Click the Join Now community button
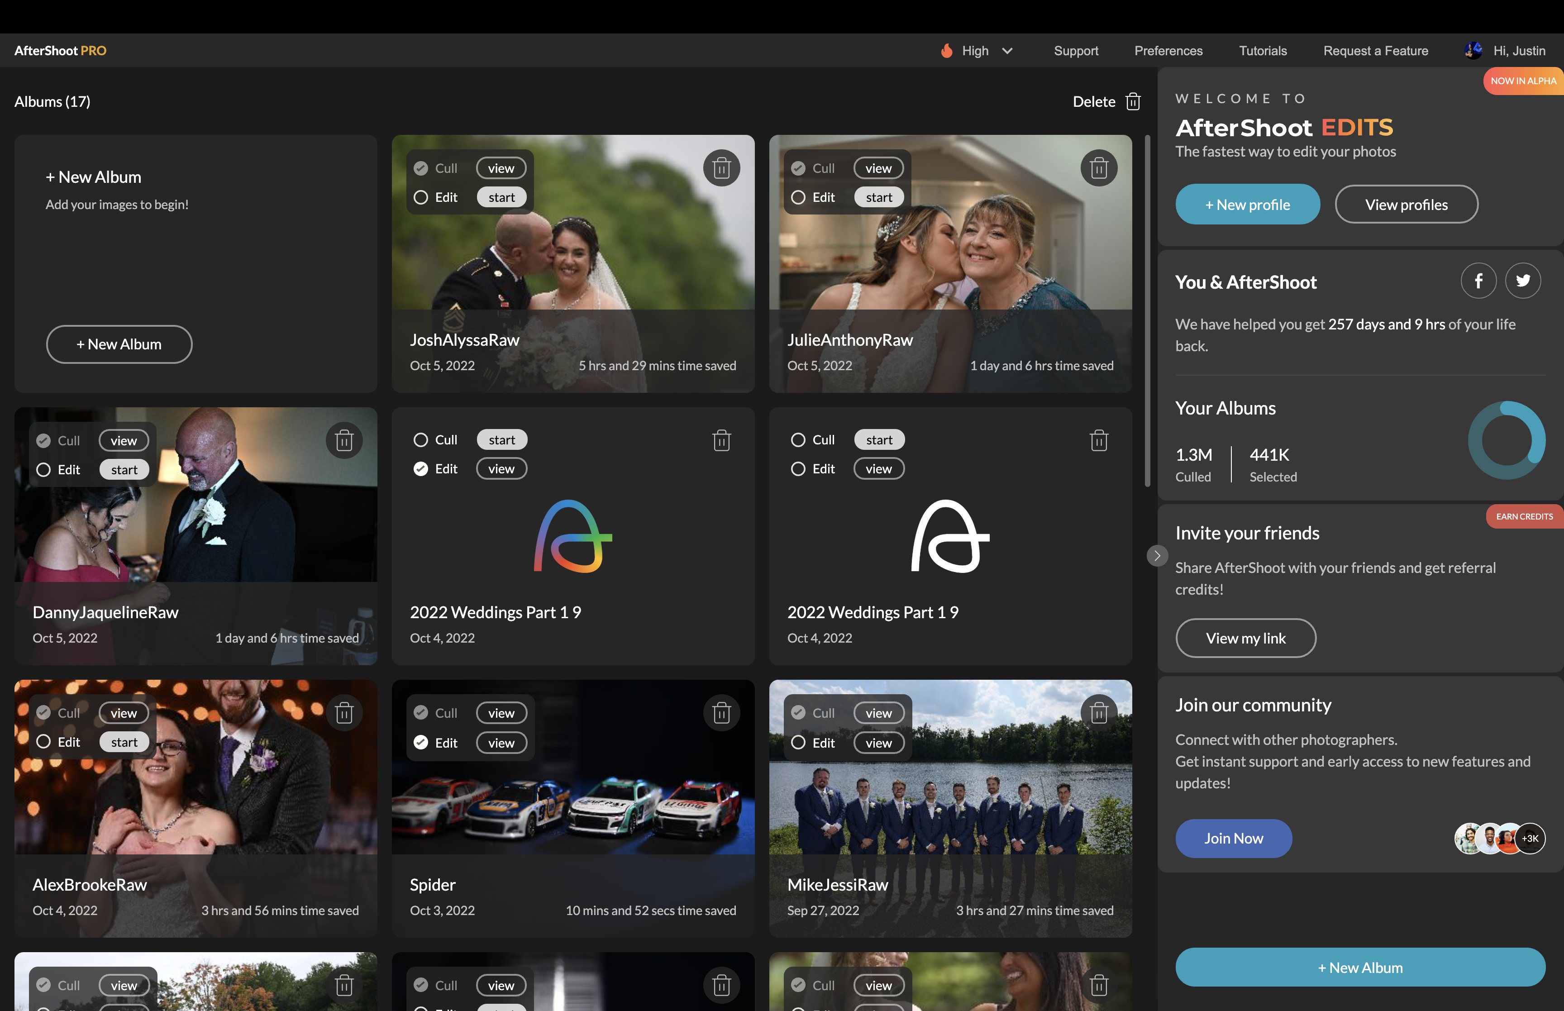Screen dimensions: 1564x1011 pyautogui.click(x=1233, y=838)
